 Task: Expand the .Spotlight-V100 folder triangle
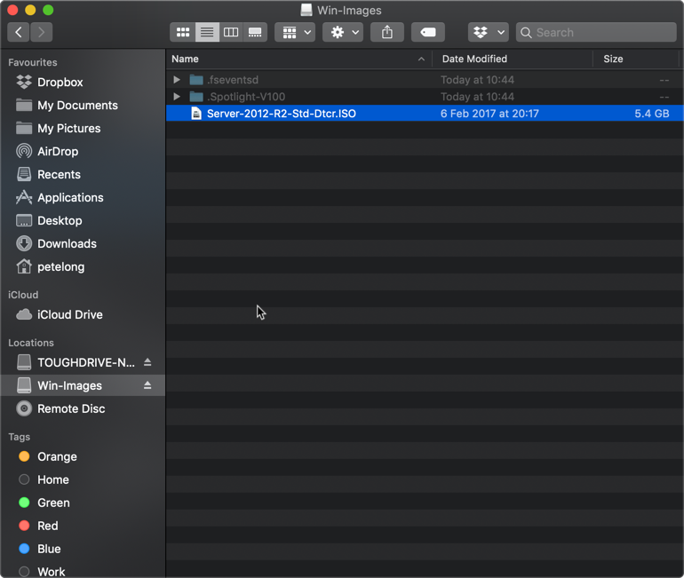177,96
